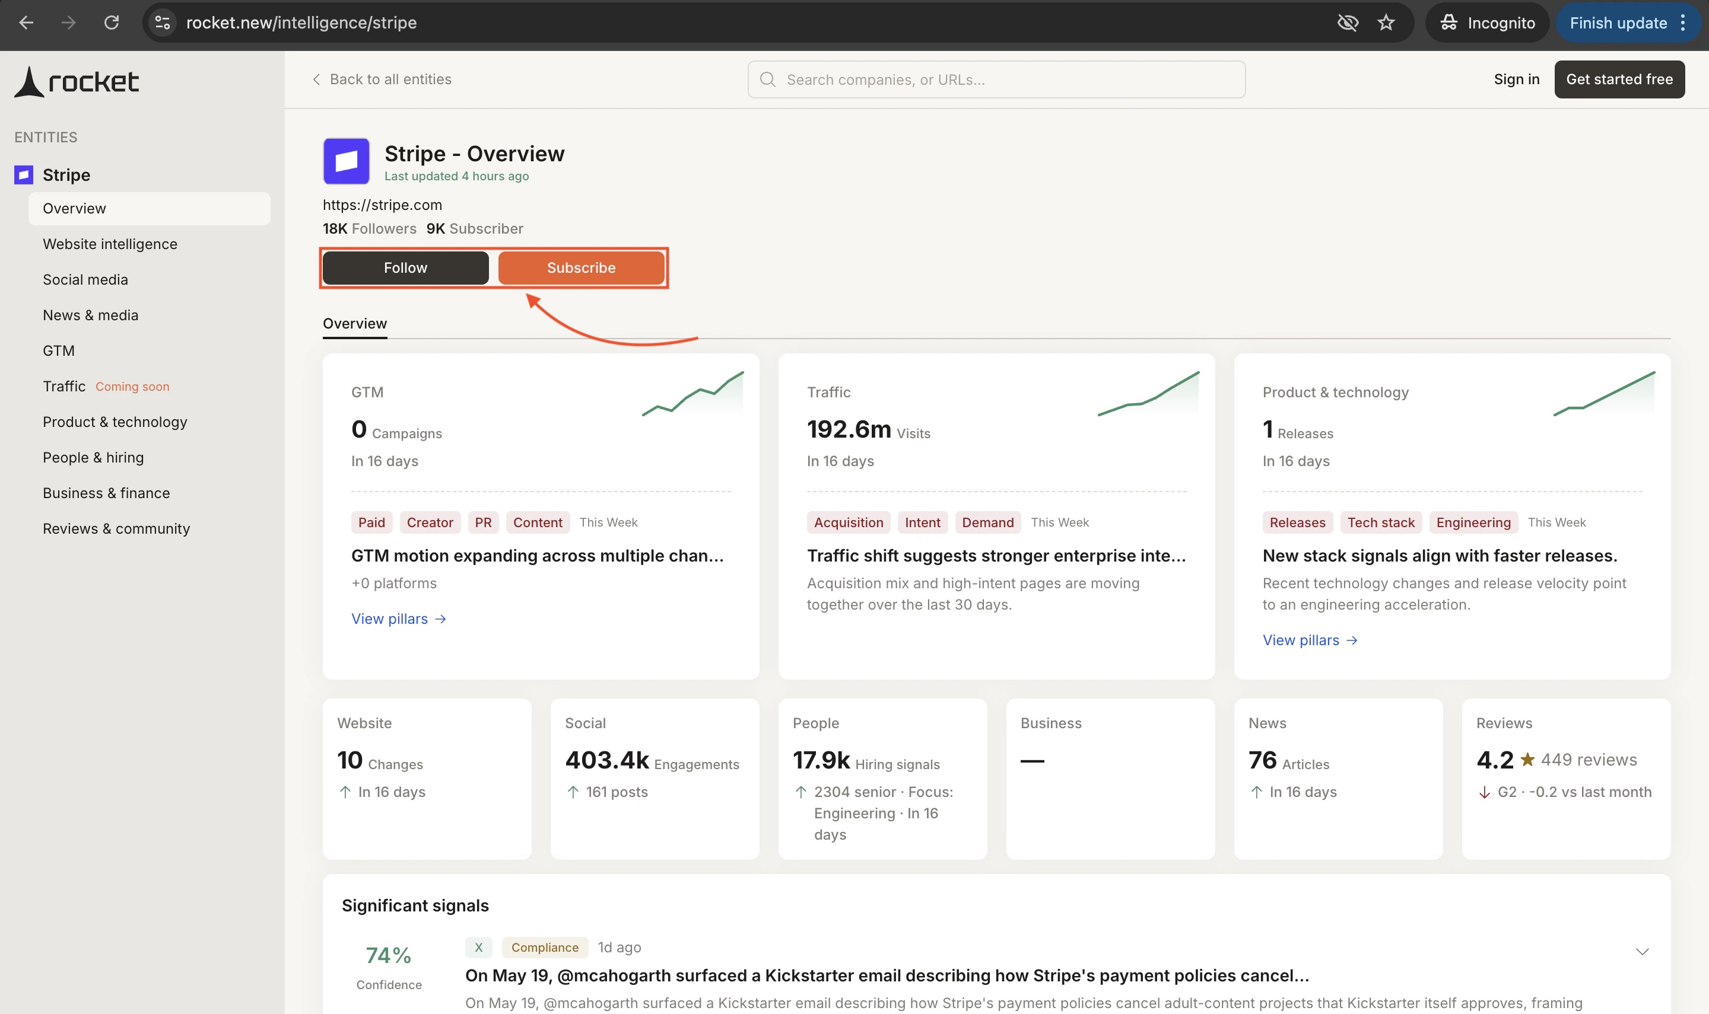The height and width of the screenshot is (1014, 1709).
Task: Open the People hiring signals card
Action: (x=882, y=778)
